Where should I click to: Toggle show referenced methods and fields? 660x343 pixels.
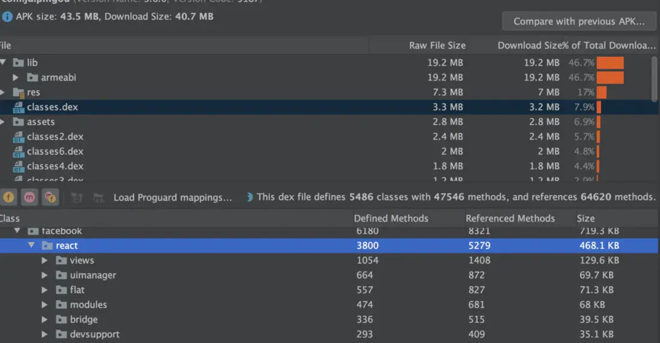[50, 197]
